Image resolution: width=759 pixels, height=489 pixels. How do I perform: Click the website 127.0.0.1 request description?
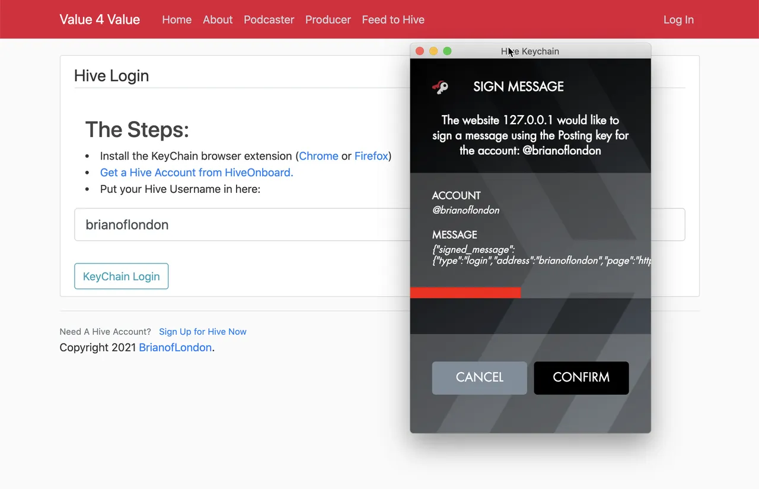[x=530, y=135]
